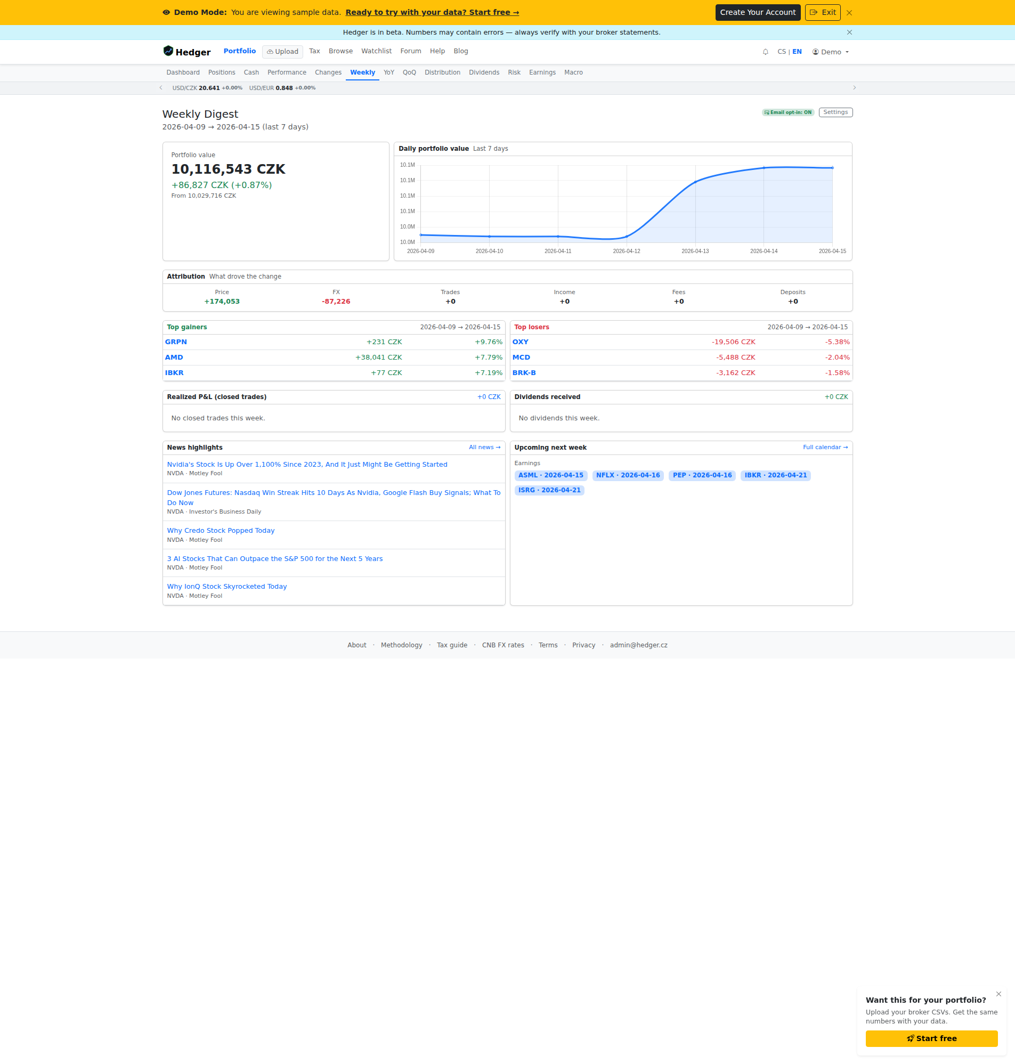
Task: Click the NFLX 2026-04-16 earnings badge
Action: pos(628,475)
